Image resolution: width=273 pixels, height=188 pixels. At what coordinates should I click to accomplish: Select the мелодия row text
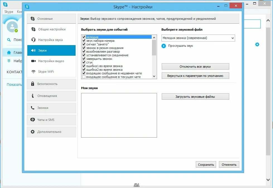coord(92,37)
